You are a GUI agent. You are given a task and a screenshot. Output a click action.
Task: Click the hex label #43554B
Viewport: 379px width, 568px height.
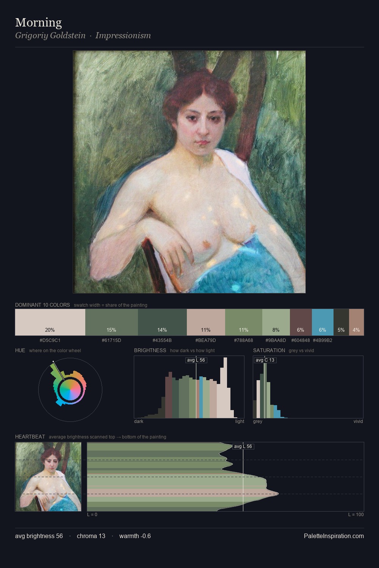162,340
